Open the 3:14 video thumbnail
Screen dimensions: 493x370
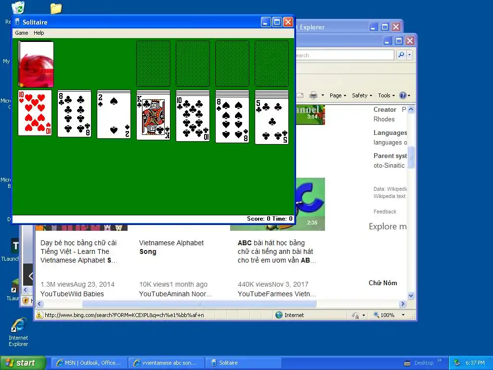pyautogui.click(x=310, y=115)
